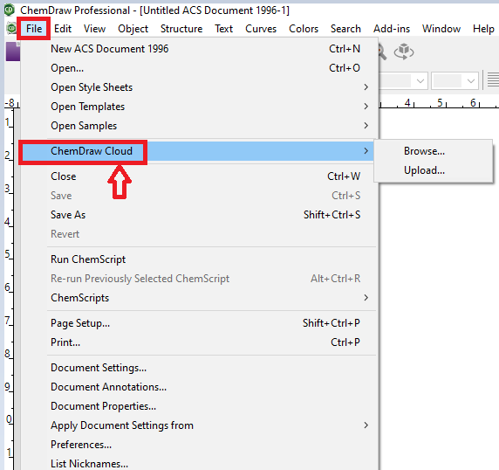
Task: Click the magnifier icon in toolbar
Action: 382,52
